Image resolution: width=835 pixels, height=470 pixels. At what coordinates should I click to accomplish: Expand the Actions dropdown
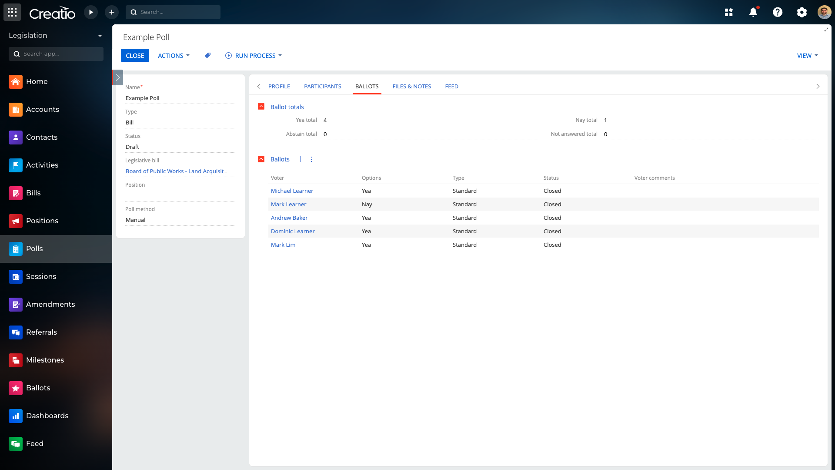point(174,56)
